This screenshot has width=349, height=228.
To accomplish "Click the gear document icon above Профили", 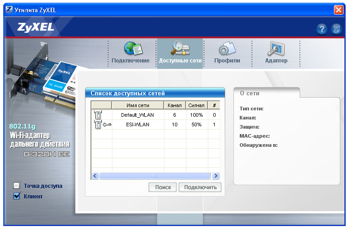I will coord(227,48).
